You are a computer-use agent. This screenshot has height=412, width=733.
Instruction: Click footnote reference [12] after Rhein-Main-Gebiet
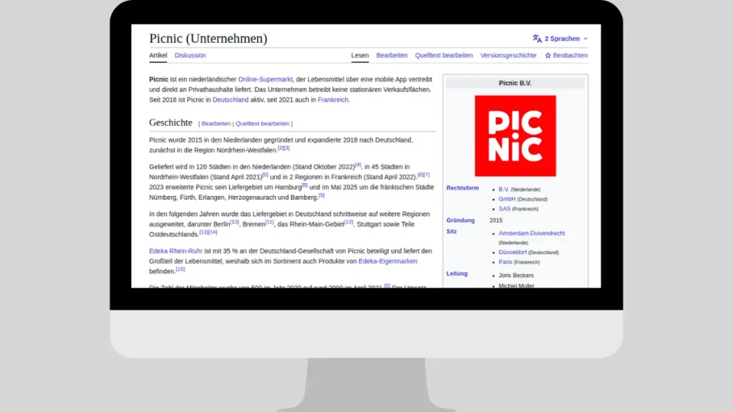click(349, 222)
